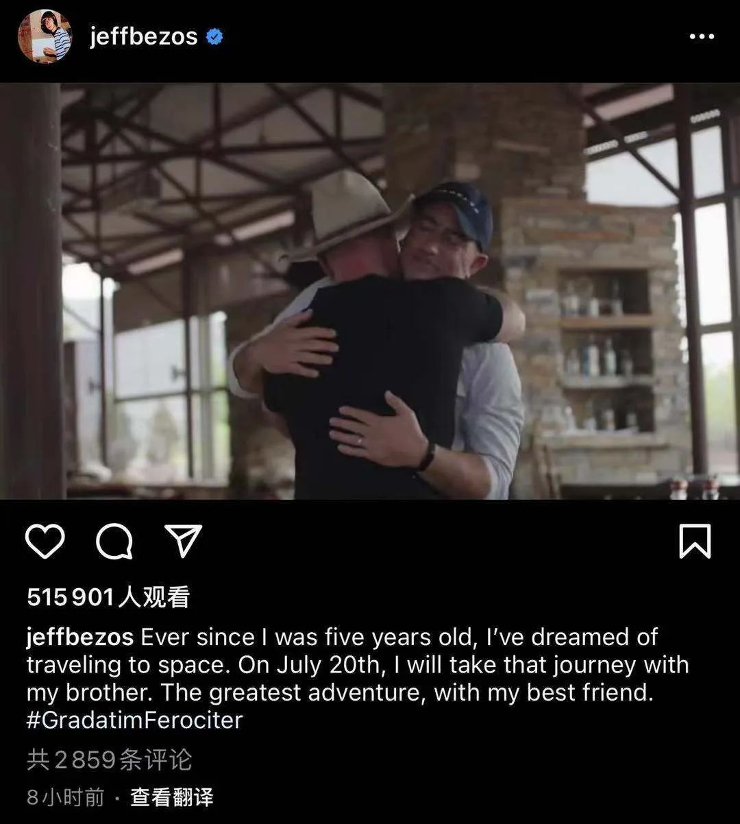The width and height of the screenshot is (740, 824).
Task: View all comments via 共2859条评论
Action: point(110,760)
